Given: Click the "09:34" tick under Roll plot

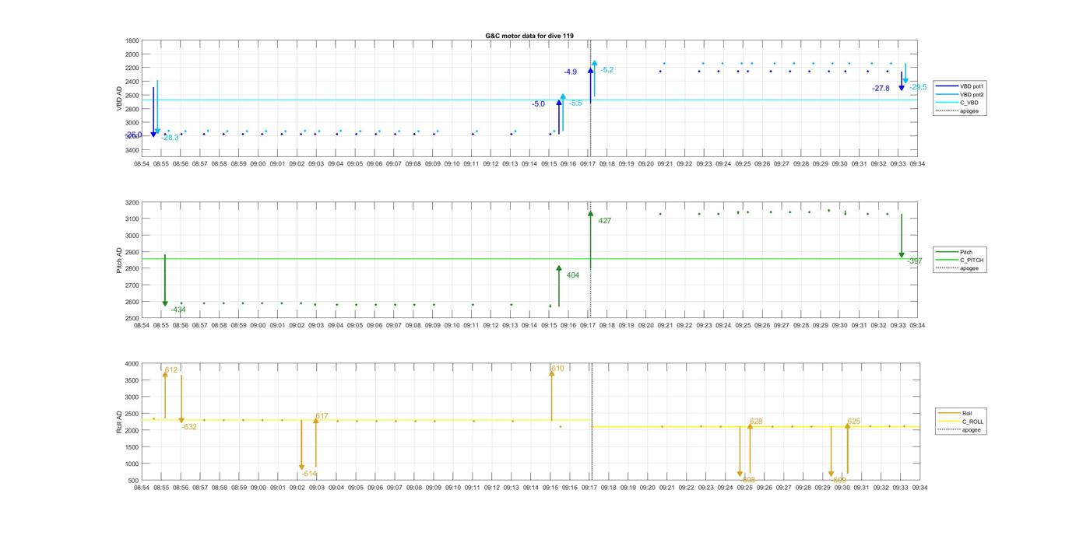Looking at the screenshot, I should (919, 488).
